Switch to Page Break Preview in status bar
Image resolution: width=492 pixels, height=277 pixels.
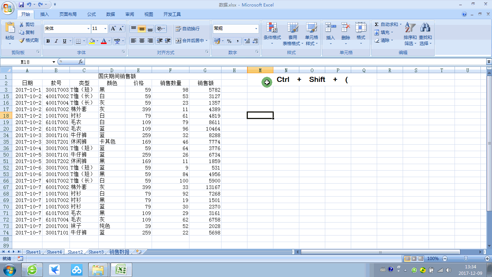[x=420, y=259]
